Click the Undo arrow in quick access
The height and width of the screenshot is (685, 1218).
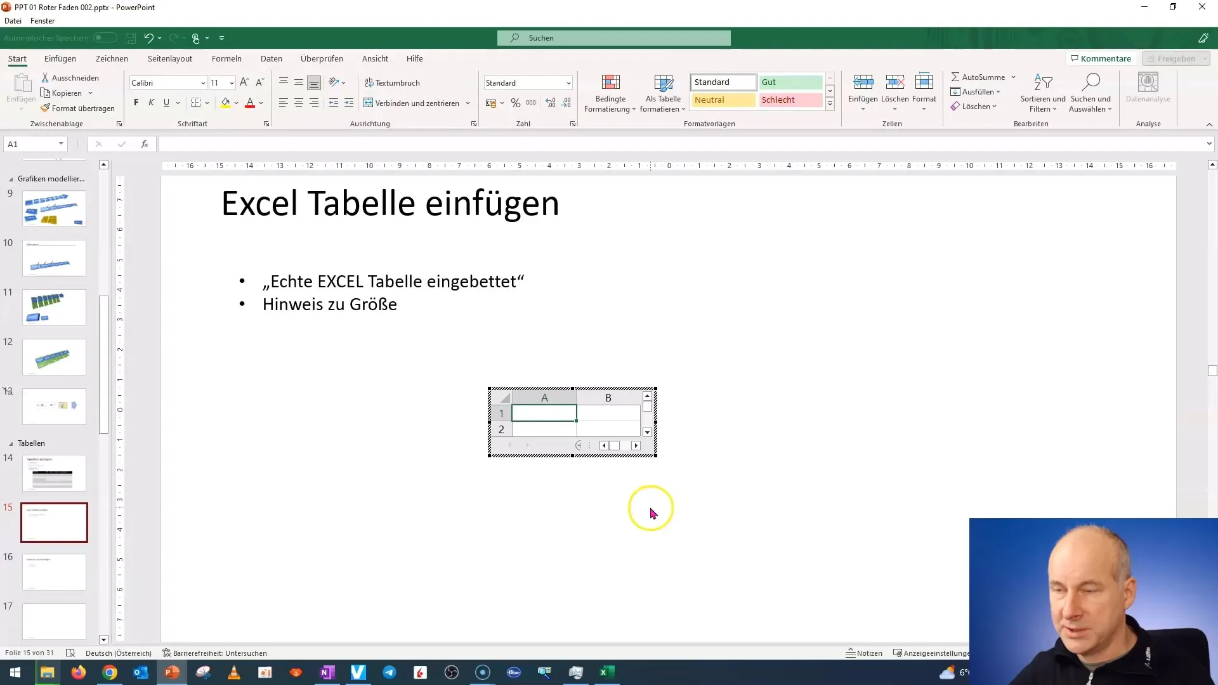click(148, 38)
